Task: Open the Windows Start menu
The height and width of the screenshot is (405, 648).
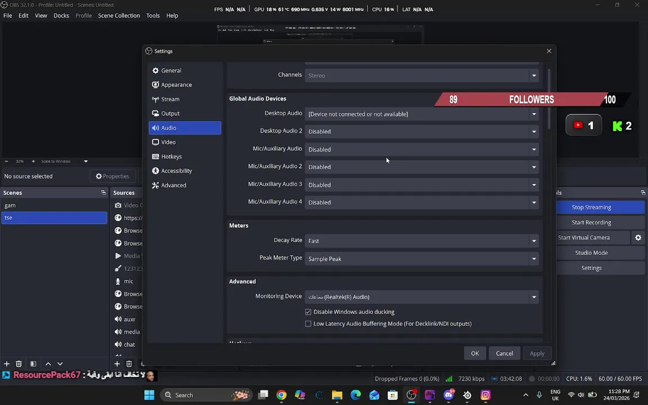Action: tap(149, 395)
